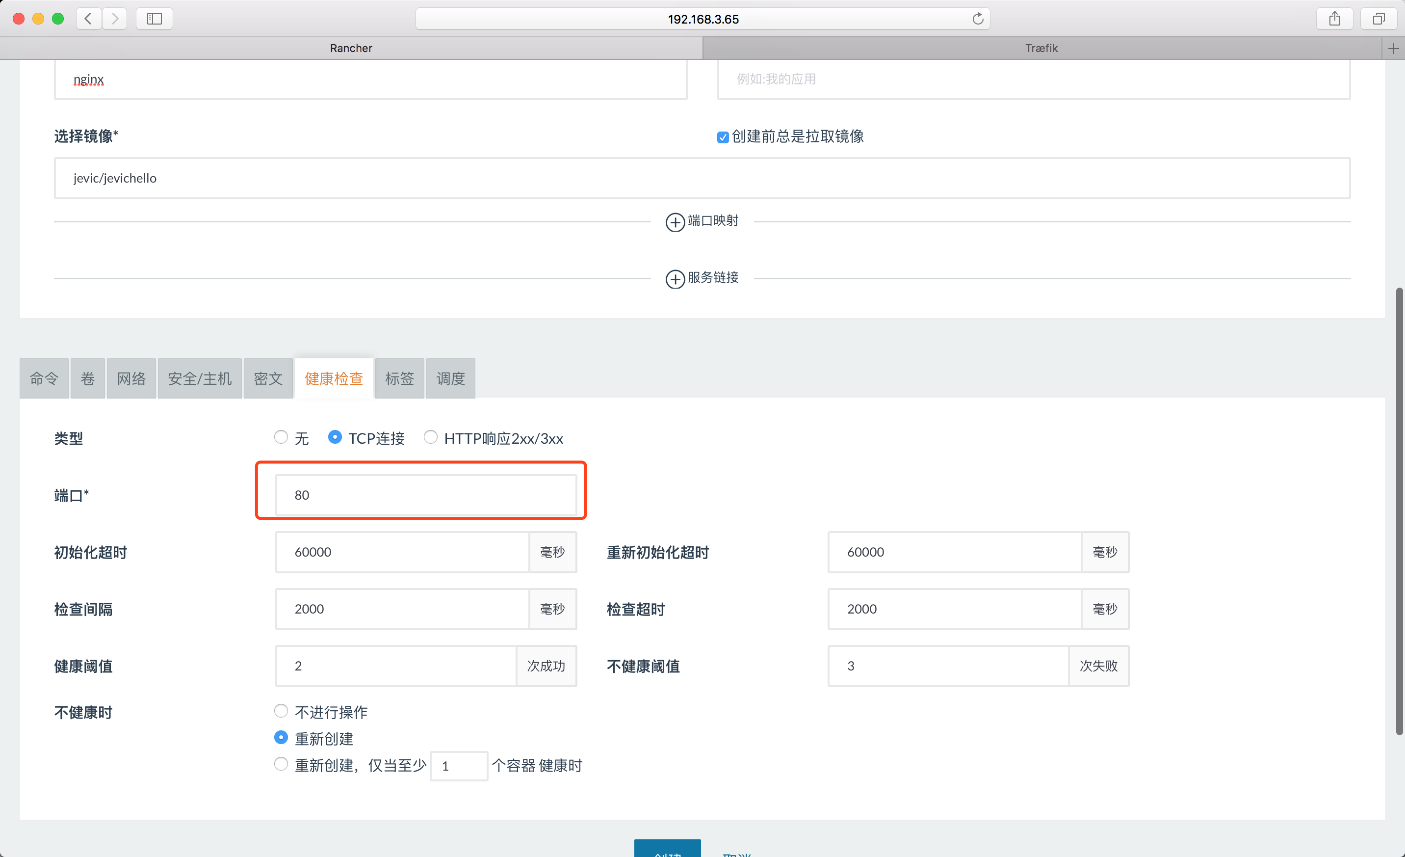Click the 选择镜像 image name field
The image size is (1405, 857).
tap(702, 178)
